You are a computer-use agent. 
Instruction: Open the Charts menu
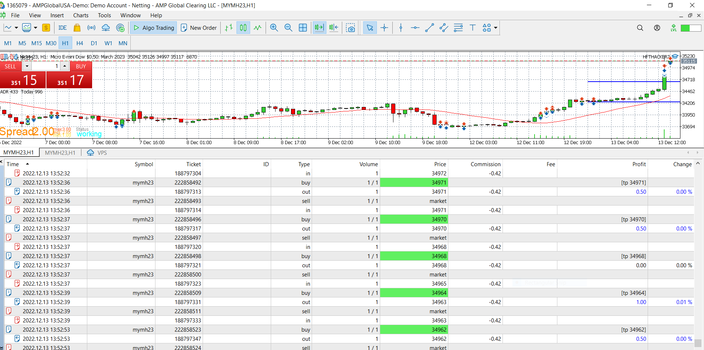tap(81, 15)
